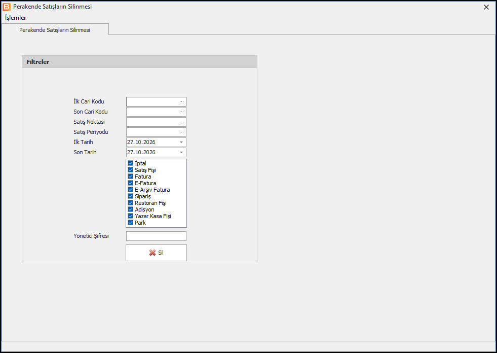Uncheck the Satış Fişi checkbox
497x353 pixels.
point(130,170)
